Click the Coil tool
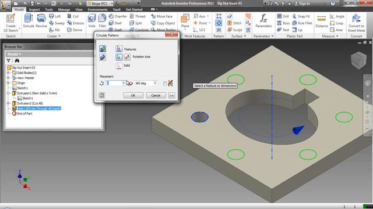This screenshot has width=373, height=209. pos(73,16)
